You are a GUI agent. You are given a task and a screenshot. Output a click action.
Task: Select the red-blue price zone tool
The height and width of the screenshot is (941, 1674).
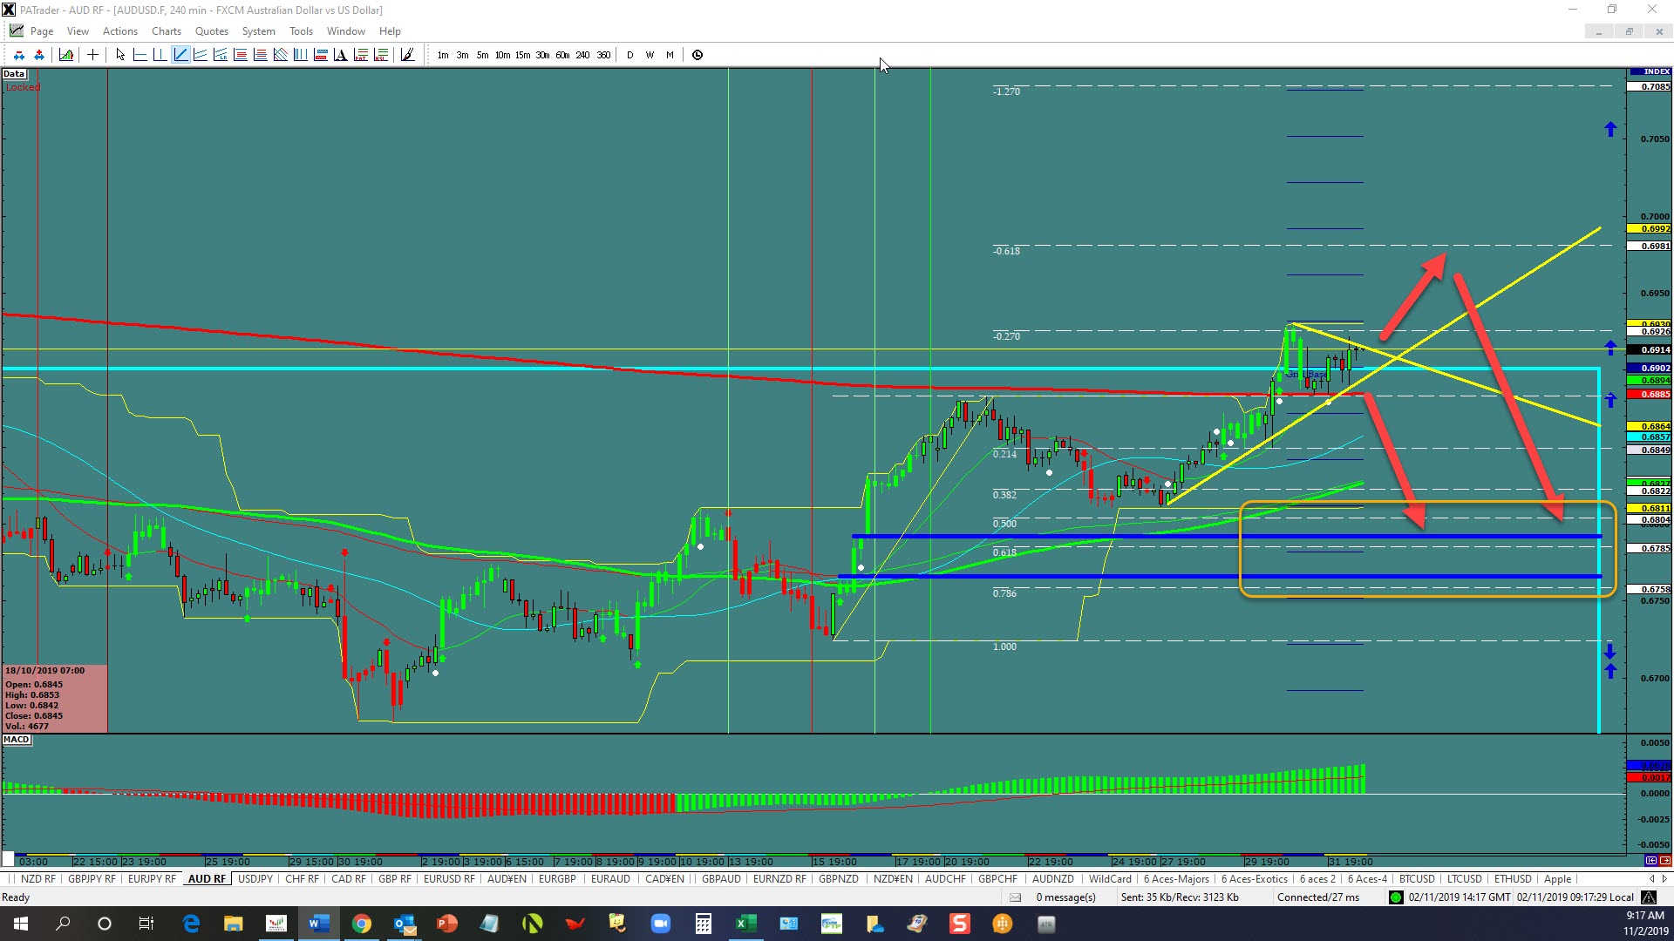[320, 55]
